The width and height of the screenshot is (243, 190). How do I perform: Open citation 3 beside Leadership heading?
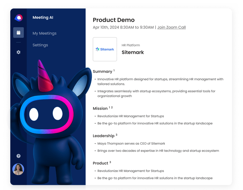point(116,135)
